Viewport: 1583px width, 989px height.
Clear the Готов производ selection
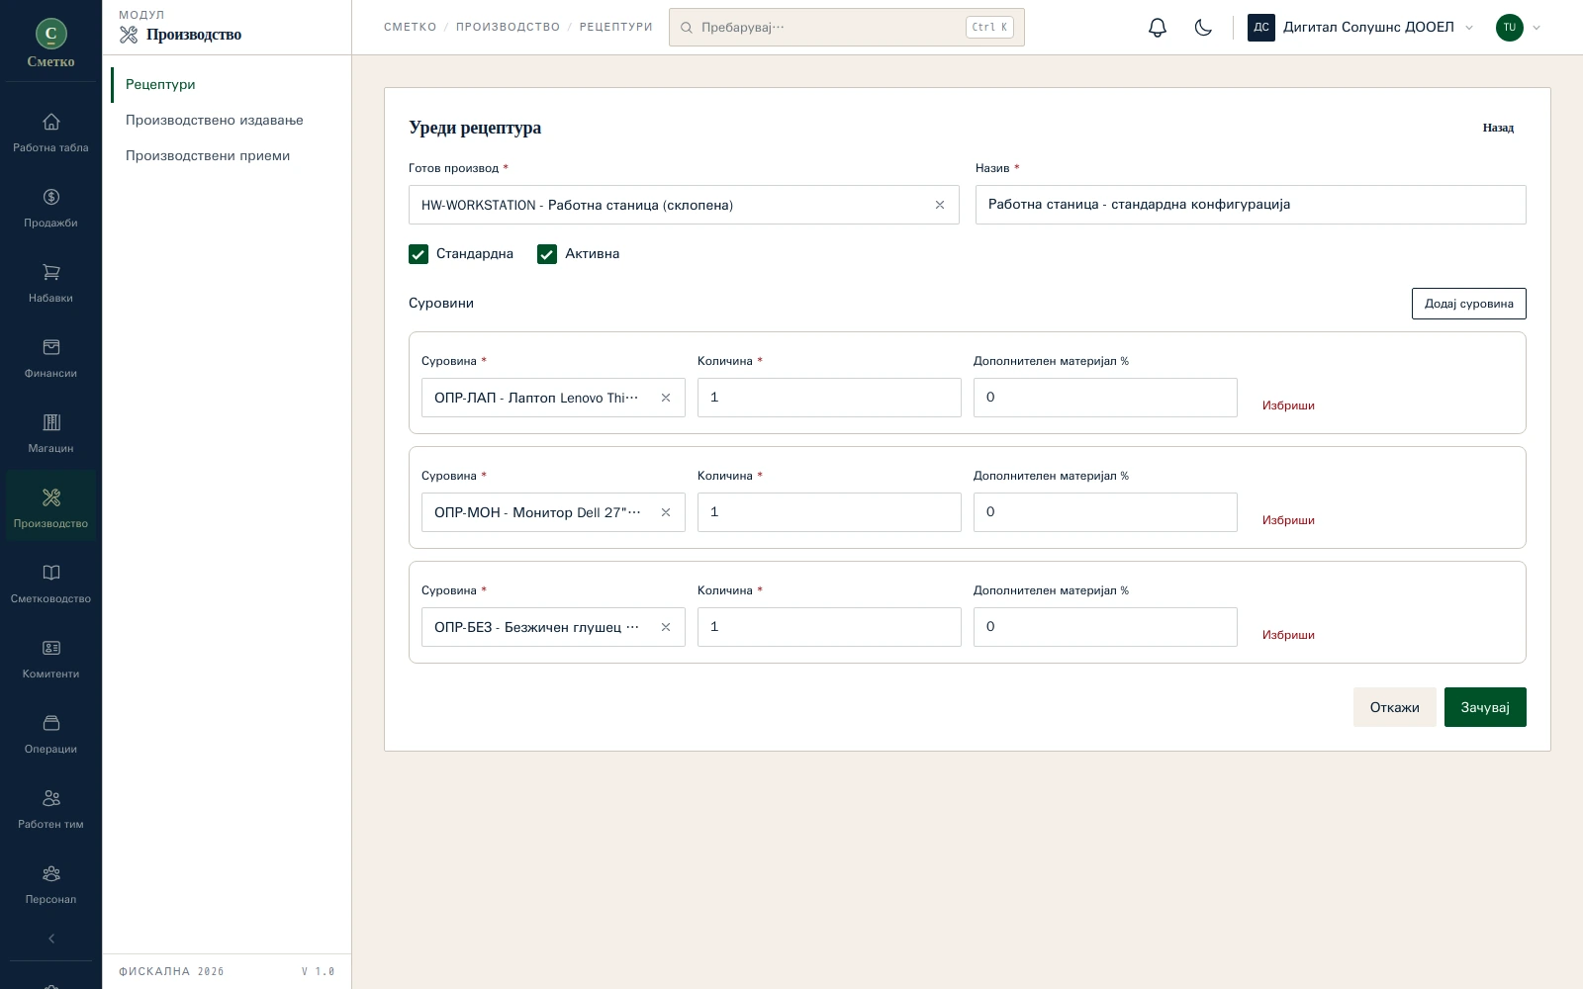940,205
